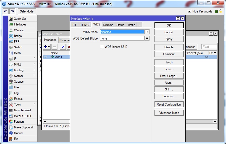Click the Snooper... button in Interface dialog
Image resolution: width=226 pixels, height=144 pixels.
[169, 96]
